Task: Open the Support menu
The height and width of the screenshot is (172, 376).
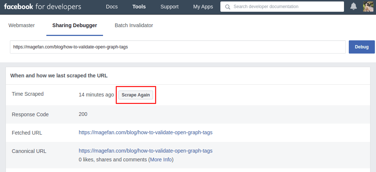Action: tap(170, 7)
